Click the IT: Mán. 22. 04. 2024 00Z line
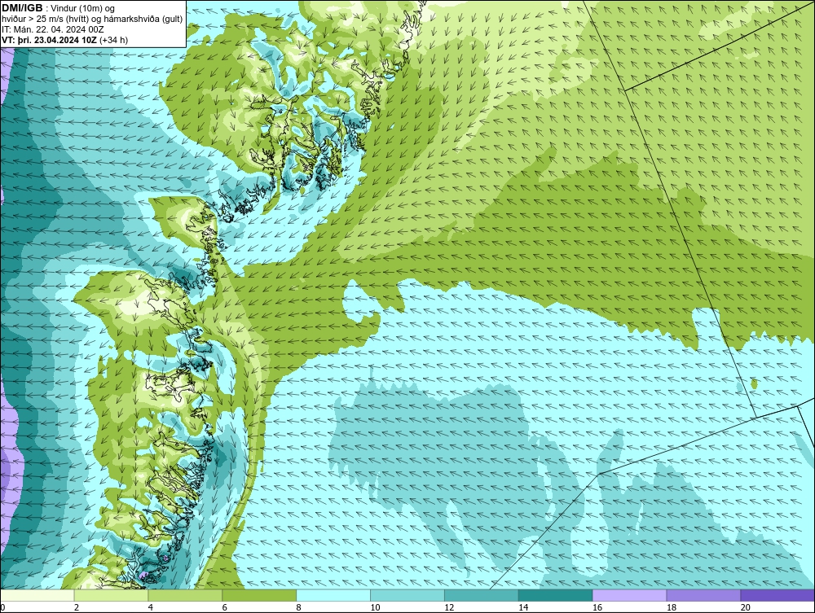The image size is (815, 613). pos(53,29)
